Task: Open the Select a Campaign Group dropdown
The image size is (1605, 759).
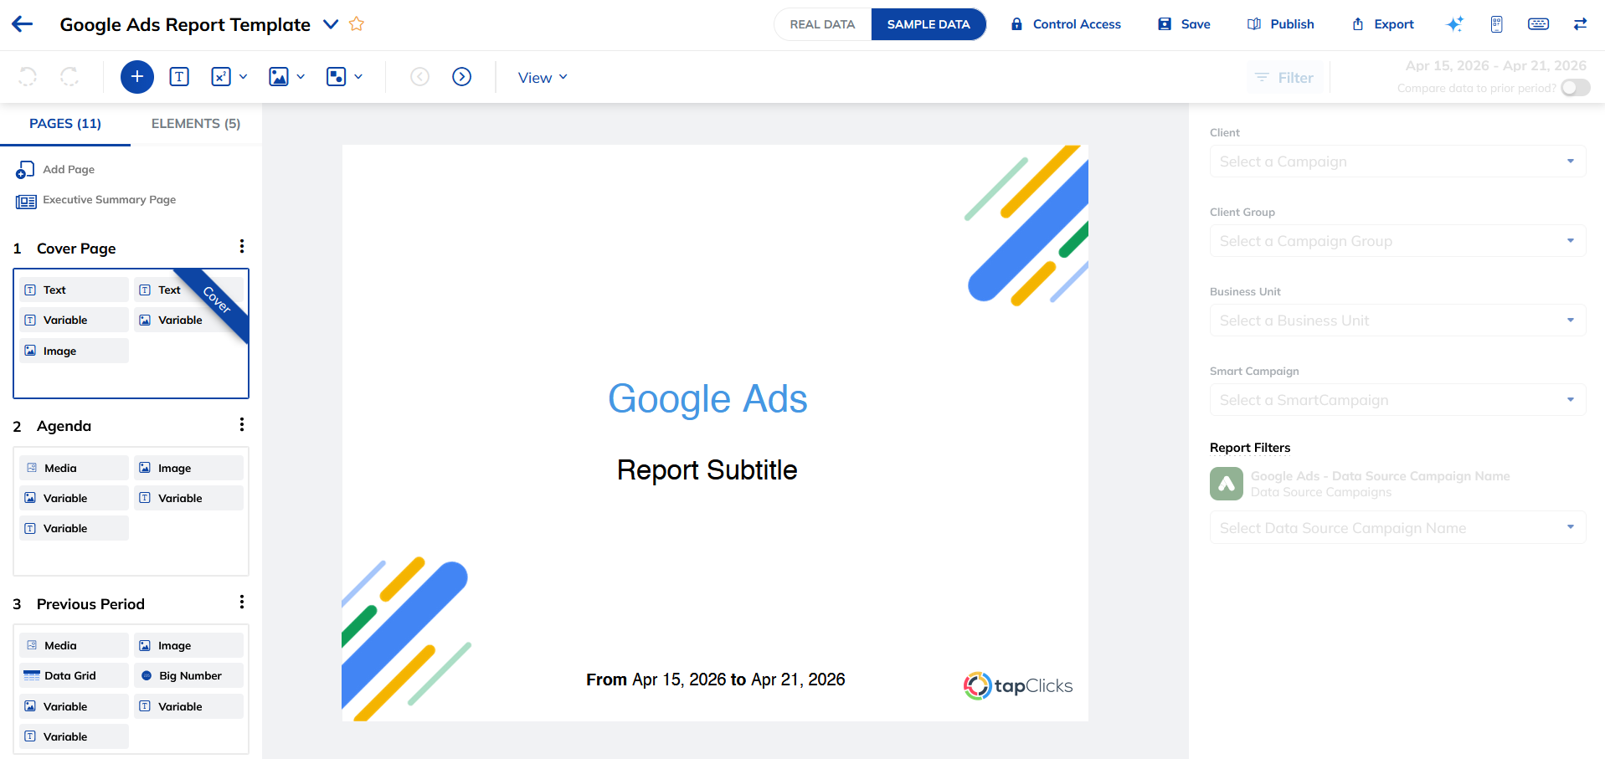Action: click(x=1397, y=241)
